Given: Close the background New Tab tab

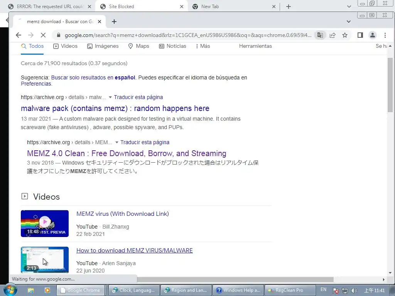Looking at the screenshot, I should pyautogui.click(x=274, y=7).
